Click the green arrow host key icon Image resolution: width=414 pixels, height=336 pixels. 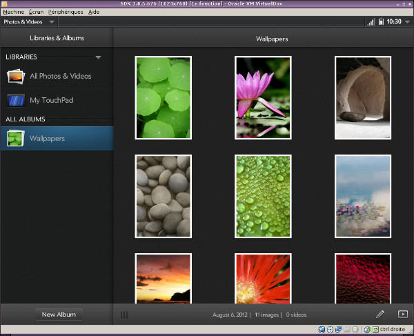(x=375, y=329)
